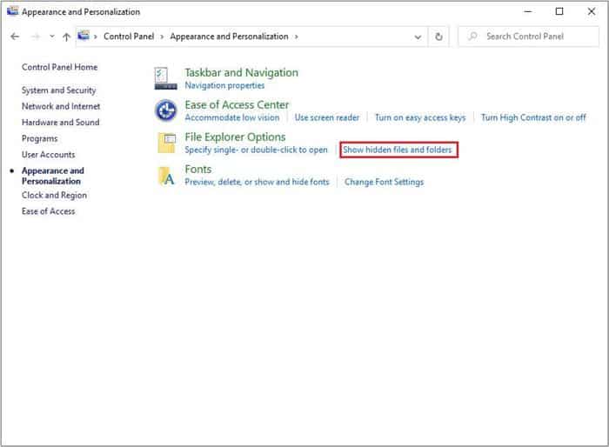Expand the address bar history dropdown
The width and height of the screenshot is (609, 447).
pos(418,37)
